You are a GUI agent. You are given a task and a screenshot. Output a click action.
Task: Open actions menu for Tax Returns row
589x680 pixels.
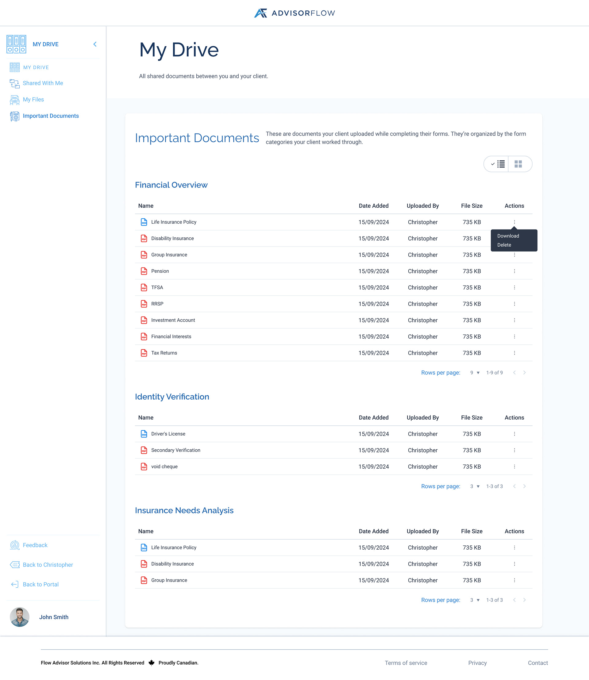click(x=514, y=353)
